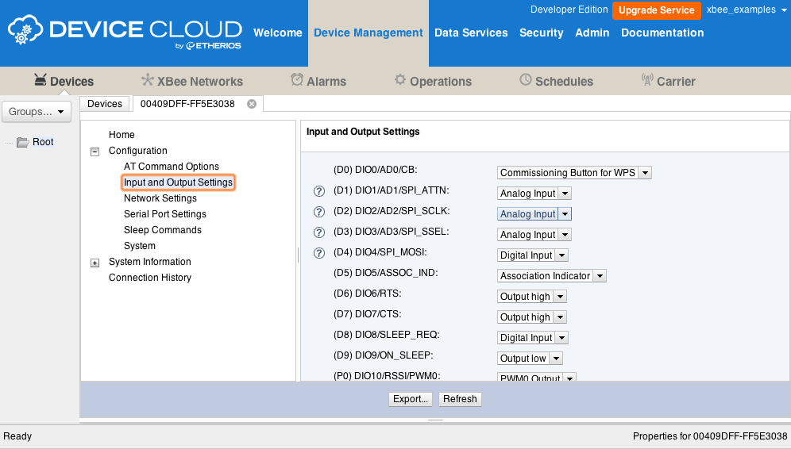Open Serial Port Settings
The width and height of the screenshot is (791, 449).
pyautogui.click(x=165, y=214)
